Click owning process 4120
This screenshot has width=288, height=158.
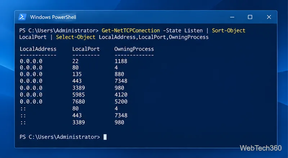point(121,95)
